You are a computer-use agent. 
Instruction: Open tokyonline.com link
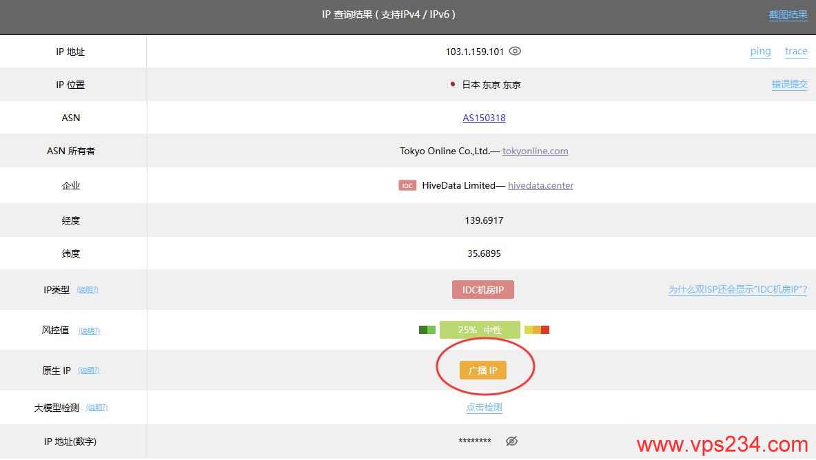[535, 151]
